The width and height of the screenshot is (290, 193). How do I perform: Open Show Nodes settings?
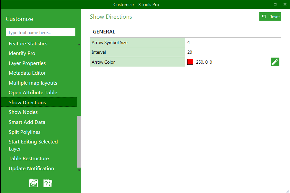[23, 112]
